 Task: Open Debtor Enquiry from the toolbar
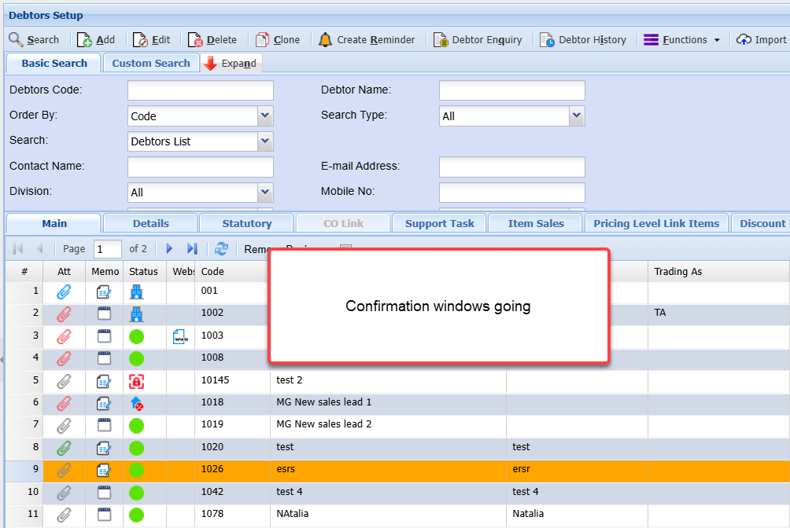(478, 40)
